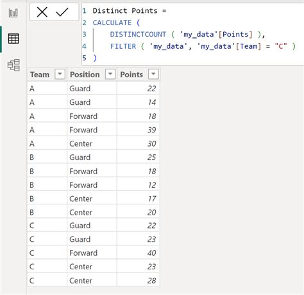Click FILTER on formula line 4
This screenshot has width=304, height=295.
point(123,46)
